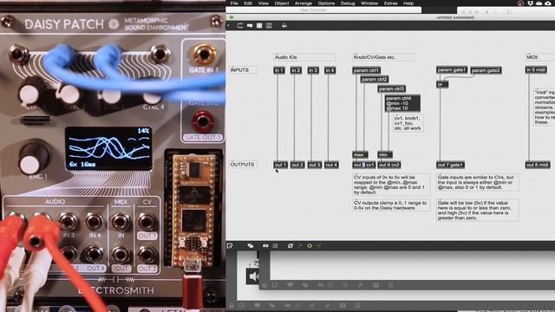Image resolution: width=555 pixels, height=312 pixels.
Task: Click the cloud icon in macOS menu bar
Action: click(539, 3)
